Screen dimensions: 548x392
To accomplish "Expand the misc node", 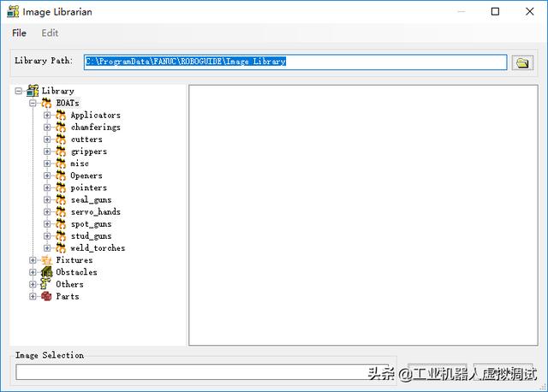I will click(47, 163).
